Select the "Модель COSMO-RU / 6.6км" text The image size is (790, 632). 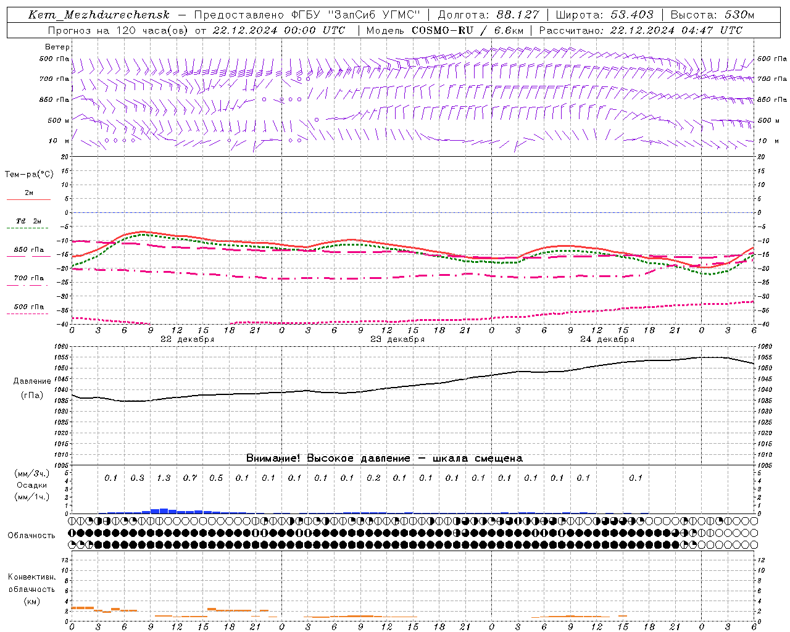(444, 30)
